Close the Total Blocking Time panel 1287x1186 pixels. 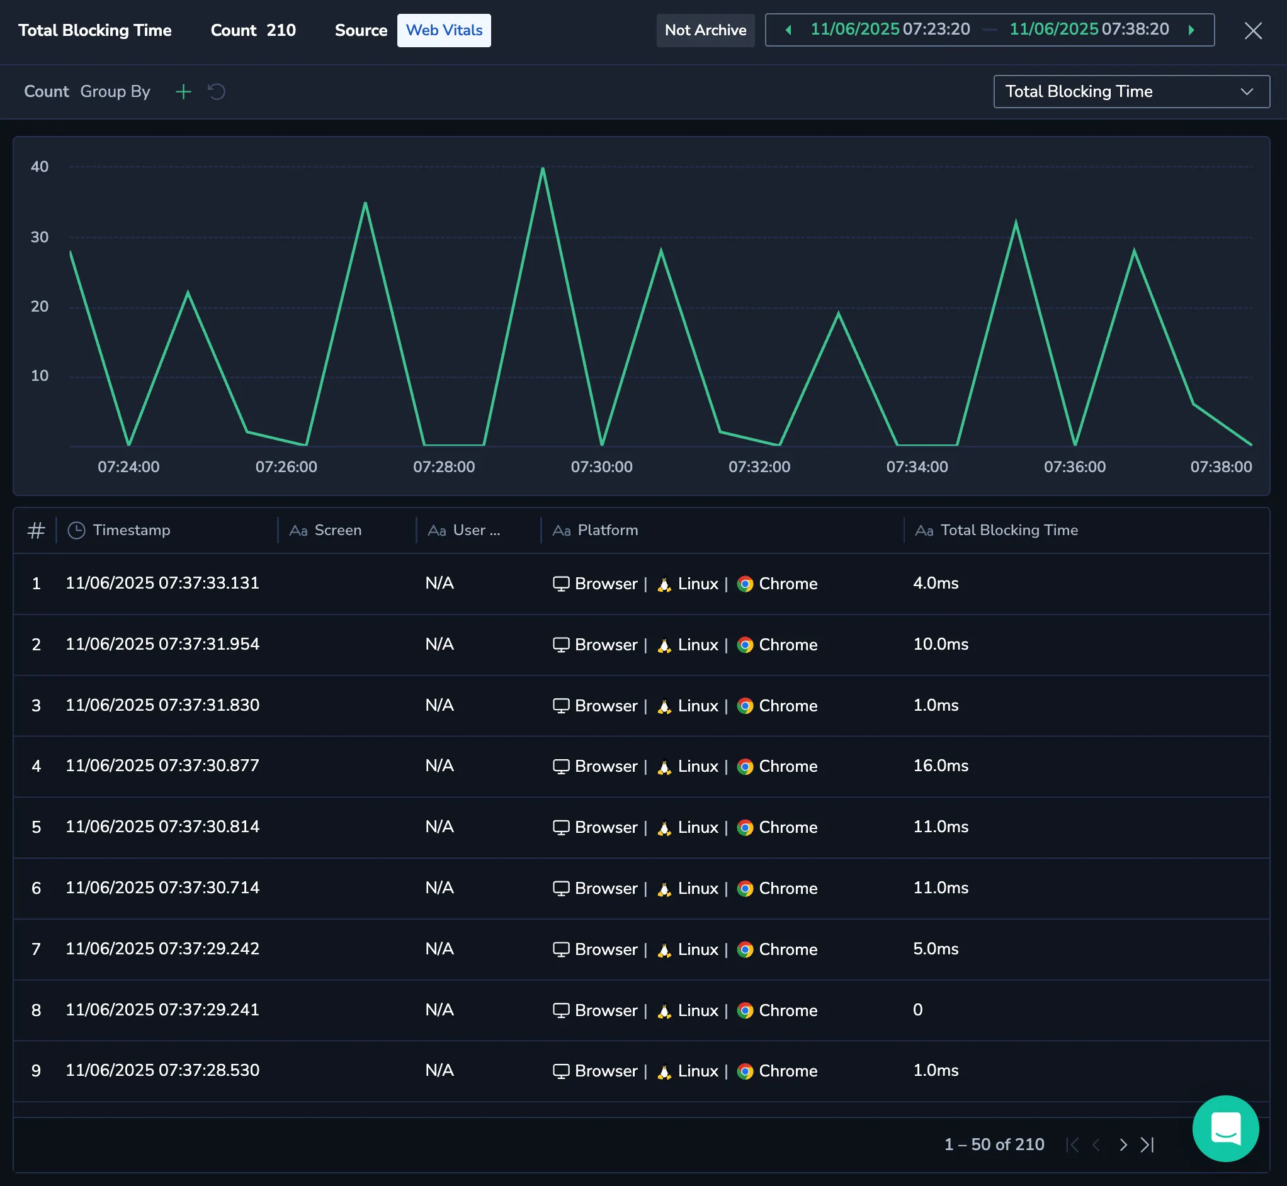point(1253,31)
